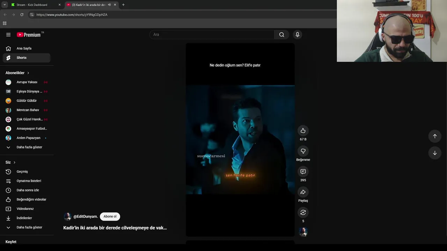
Task: Go to Ana Sayfa in sidebar
Action: point(27,48)
